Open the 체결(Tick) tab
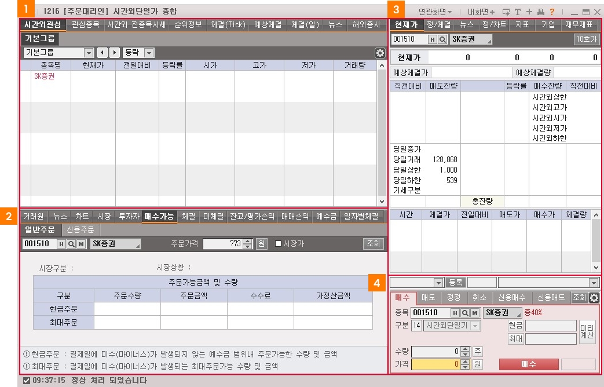This screenshot has width=604, height=387. (228, 25)
